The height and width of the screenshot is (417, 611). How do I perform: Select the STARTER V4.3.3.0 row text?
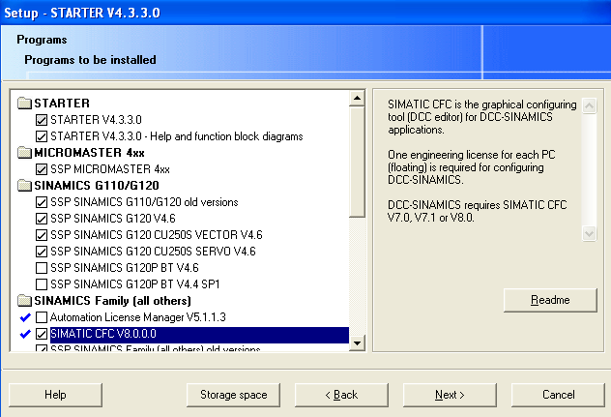click(x=96, y=120)
